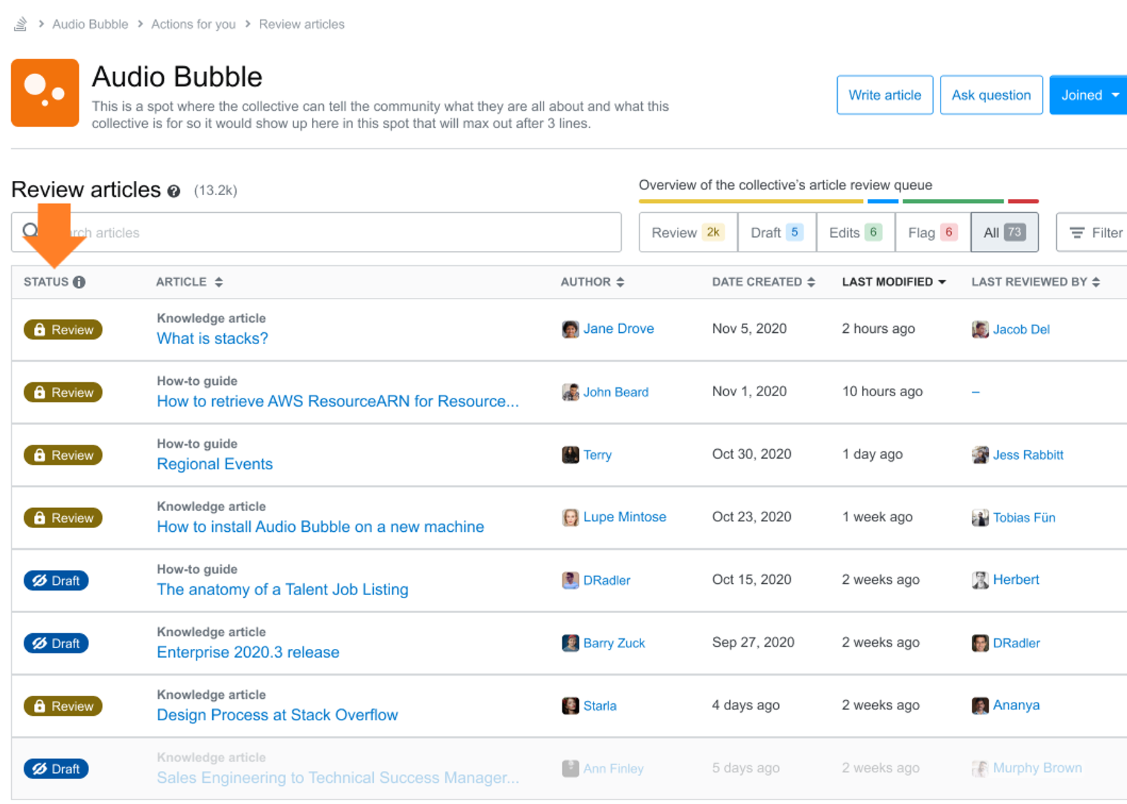Click DRadler's author avatar in Talent Job row
Viewport: 1127px width, 804px height.
[x=570, y=580]
